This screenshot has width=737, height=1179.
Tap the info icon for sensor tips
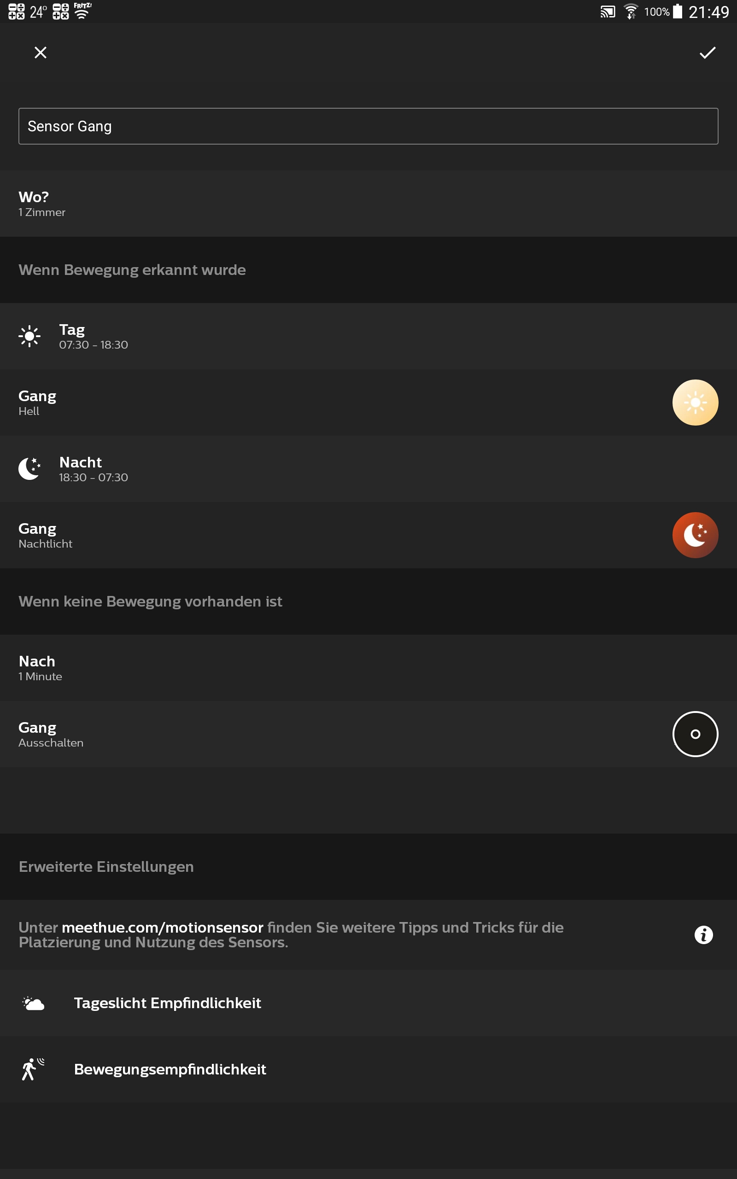[703, 935]
